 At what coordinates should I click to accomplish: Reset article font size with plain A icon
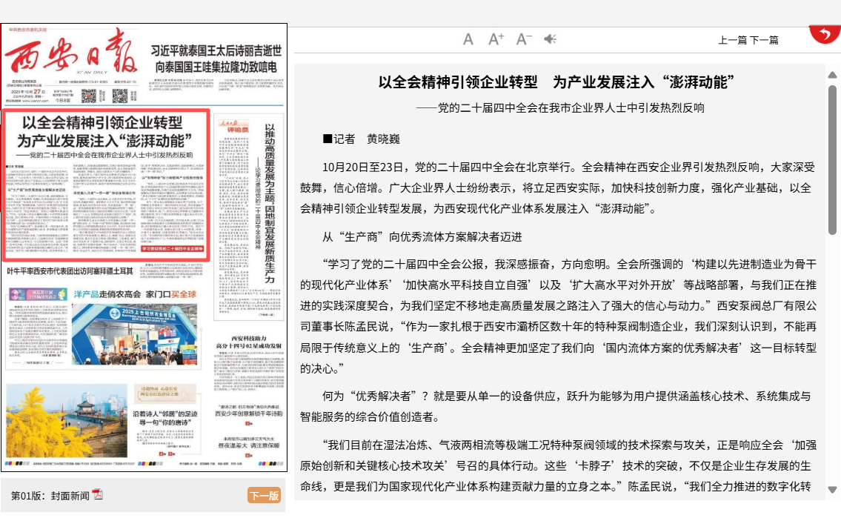click(468, 39)
